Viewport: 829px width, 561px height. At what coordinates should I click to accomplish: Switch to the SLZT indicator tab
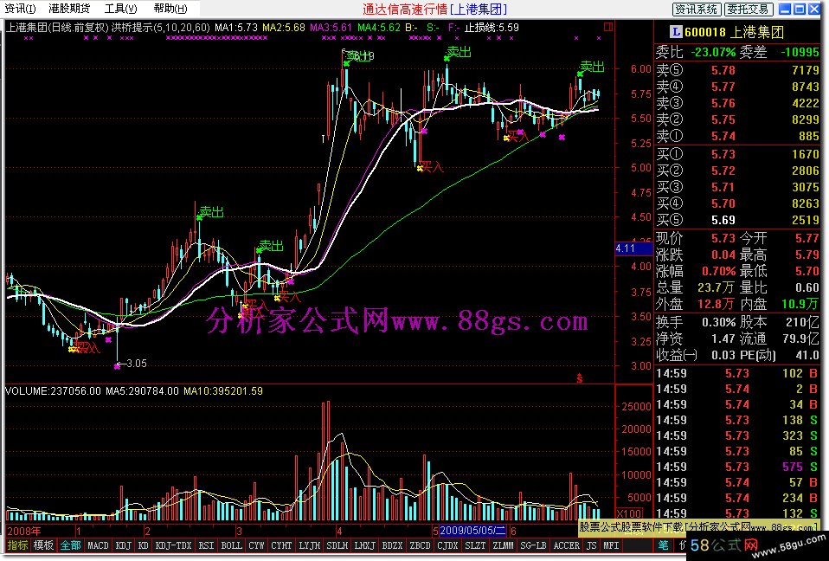coord(475,545)
